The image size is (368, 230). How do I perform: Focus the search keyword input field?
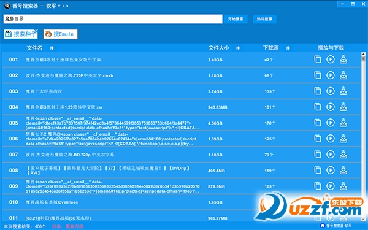pos(113,19)
